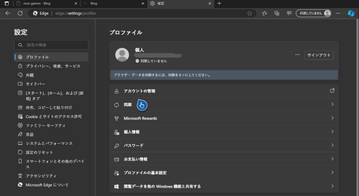Click the settings page vertical scrollbar
Viewport: 359px width, 196px height.
[x=357, y=107]
